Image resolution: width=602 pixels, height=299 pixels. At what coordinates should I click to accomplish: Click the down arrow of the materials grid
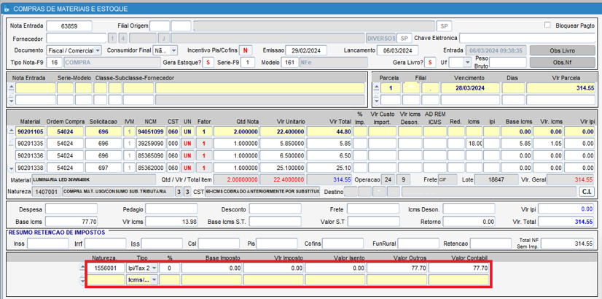pos(11,168)
